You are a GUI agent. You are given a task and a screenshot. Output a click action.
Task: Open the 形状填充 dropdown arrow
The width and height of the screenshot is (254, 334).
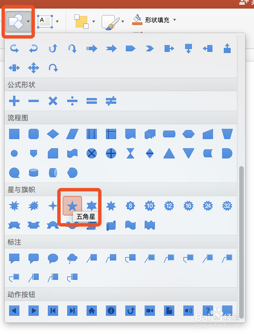point(175,20)
